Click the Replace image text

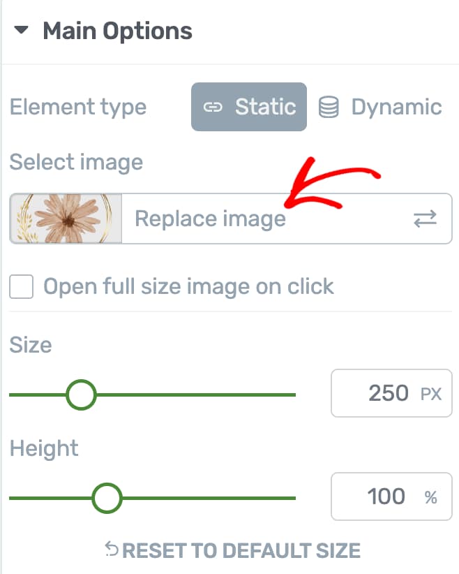[x=210, y=219]
